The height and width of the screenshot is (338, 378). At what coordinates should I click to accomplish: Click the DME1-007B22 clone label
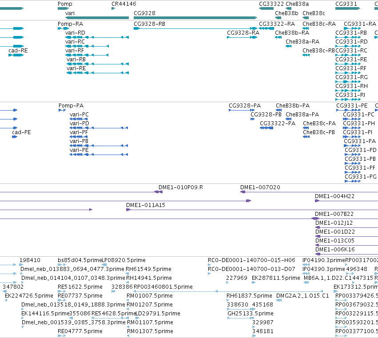tap(334, 214)
